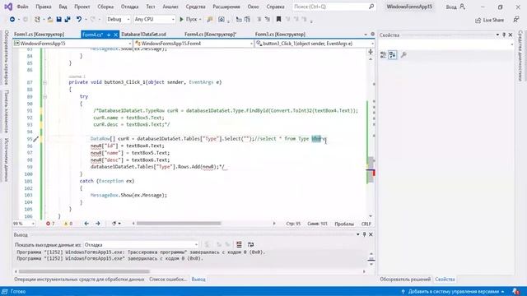Screen dimensions: 527x296
Task: Open the Сборка menu
Action: tap(105, 7)
